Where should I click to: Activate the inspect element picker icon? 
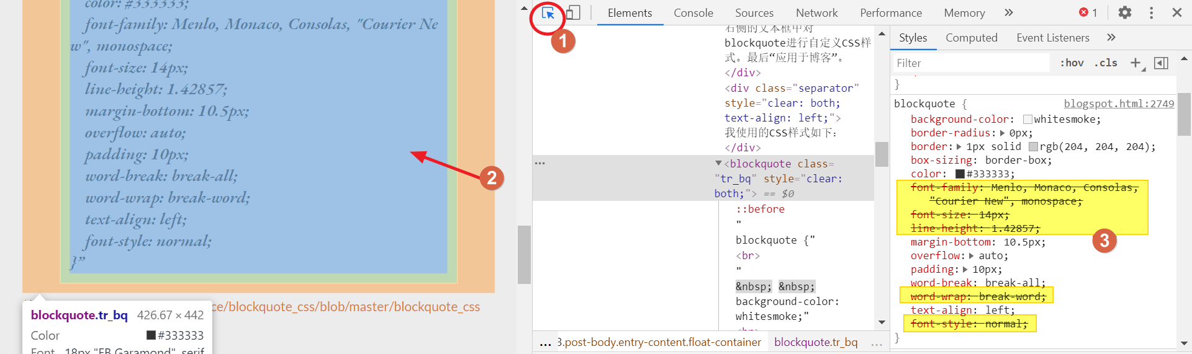click(548, 13)
